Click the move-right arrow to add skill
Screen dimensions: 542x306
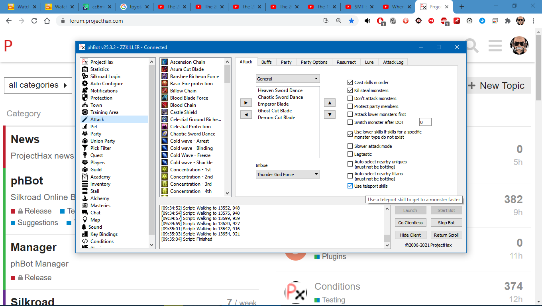(246, 103)
